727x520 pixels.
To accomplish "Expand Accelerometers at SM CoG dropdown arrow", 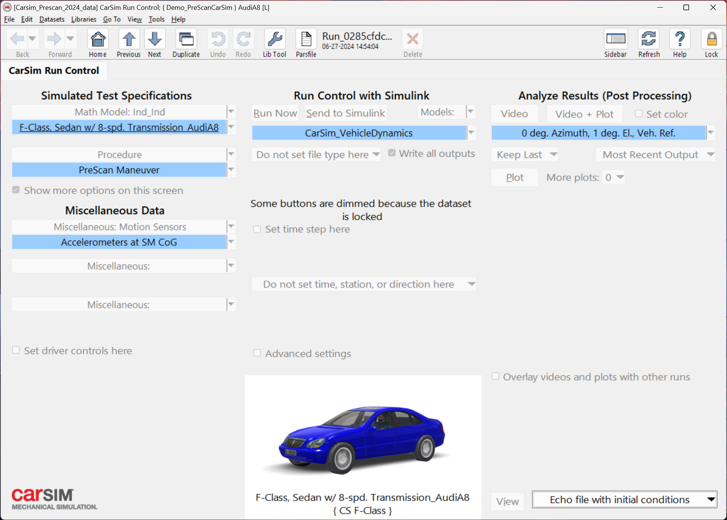I will (231, 242).
